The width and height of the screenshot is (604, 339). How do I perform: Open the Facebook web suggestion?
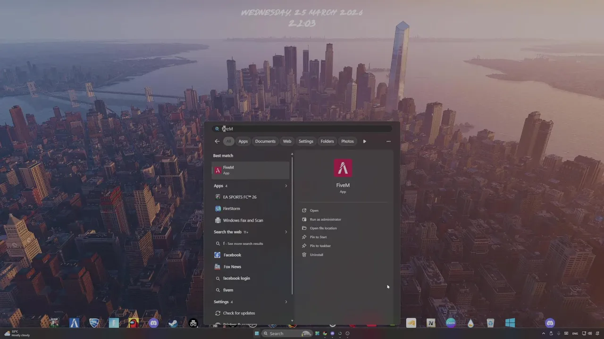pyautogui.click(x=251, y=255)
